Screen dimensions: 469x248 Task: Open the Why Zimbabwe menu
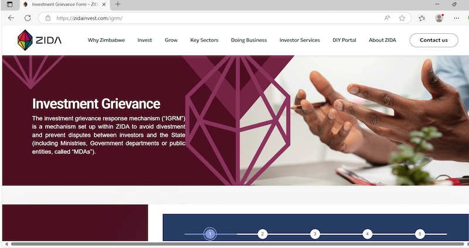[106, 40]
